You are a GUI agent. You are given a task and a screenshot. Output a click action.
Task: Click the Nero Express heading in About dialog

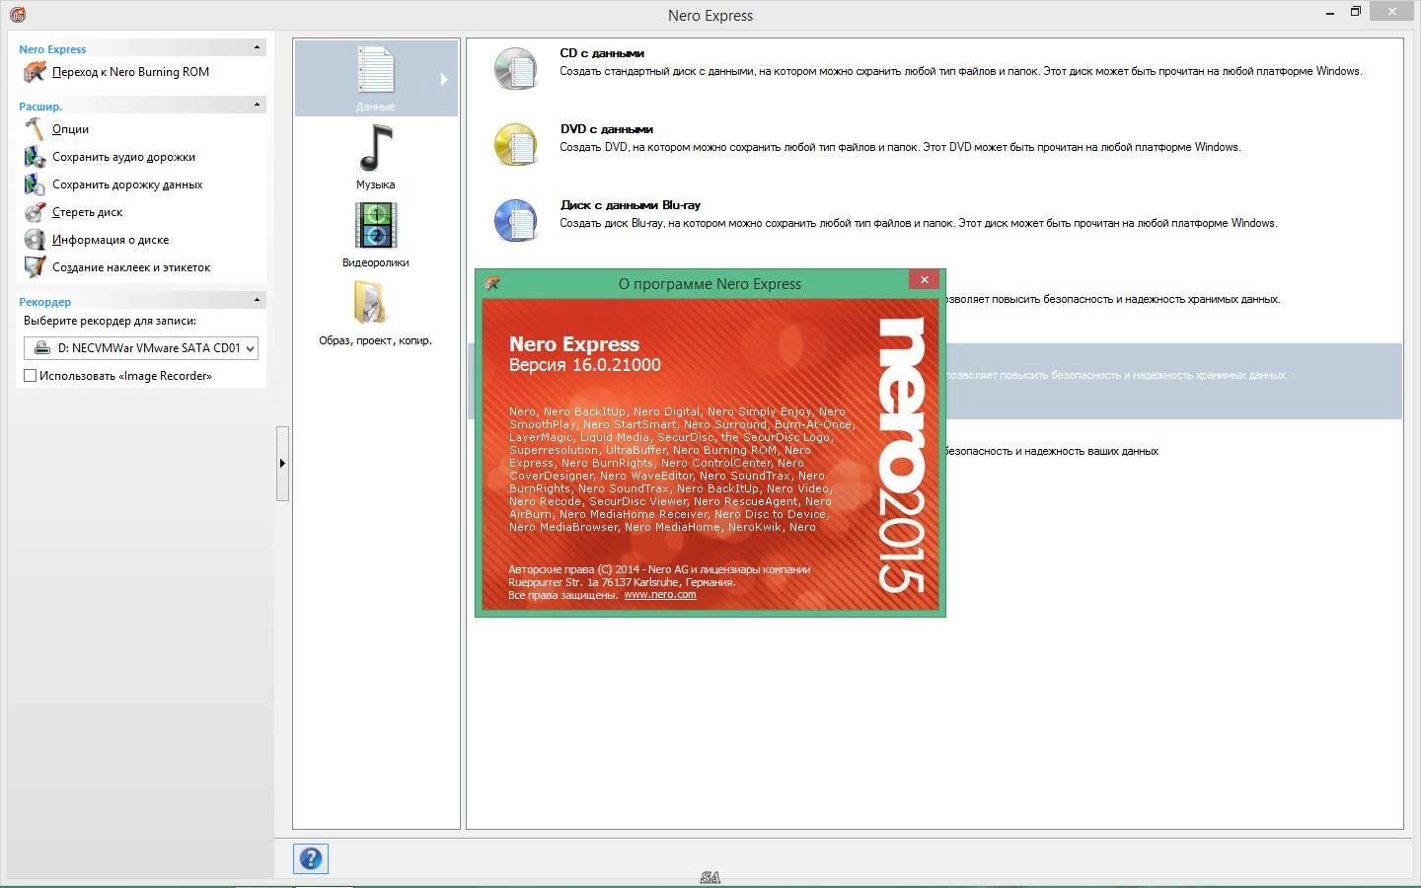coord(574,343)
